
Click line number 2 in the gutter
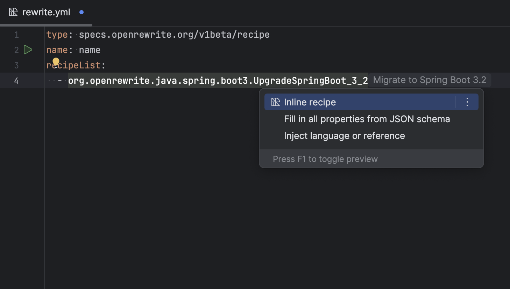tap(16, 50)
